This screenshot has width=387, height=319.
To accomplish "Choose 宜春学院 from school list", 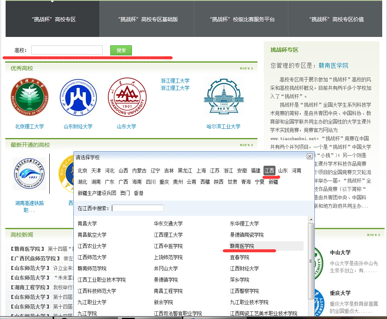I will (239, 257).
